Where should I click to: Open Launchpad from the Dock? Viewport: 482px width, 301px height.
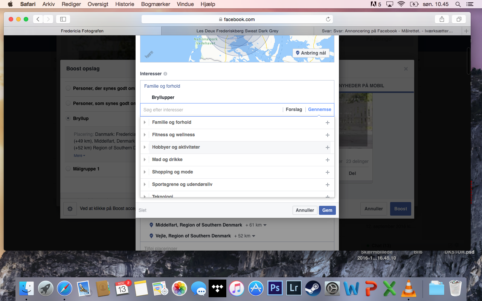(46, 289)
